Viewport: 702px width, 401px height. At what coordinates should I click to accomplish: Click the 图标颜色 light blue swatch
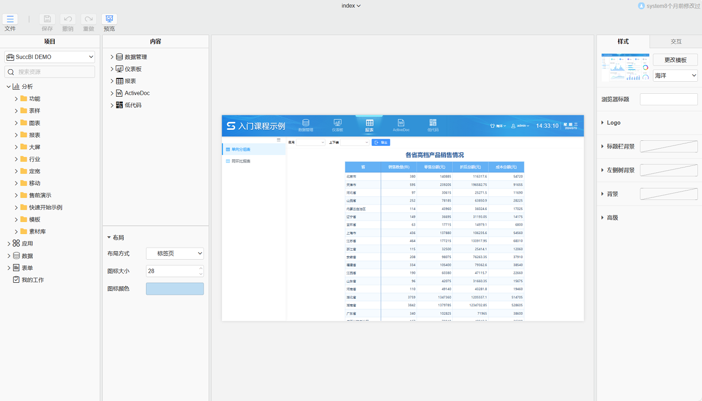pos(174,289)
